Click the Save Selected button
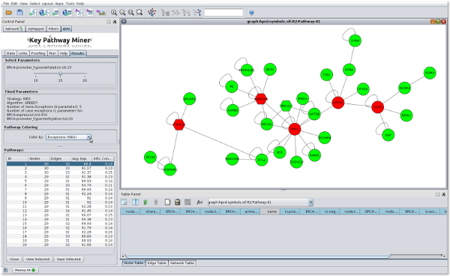 [x=68, y=259]
